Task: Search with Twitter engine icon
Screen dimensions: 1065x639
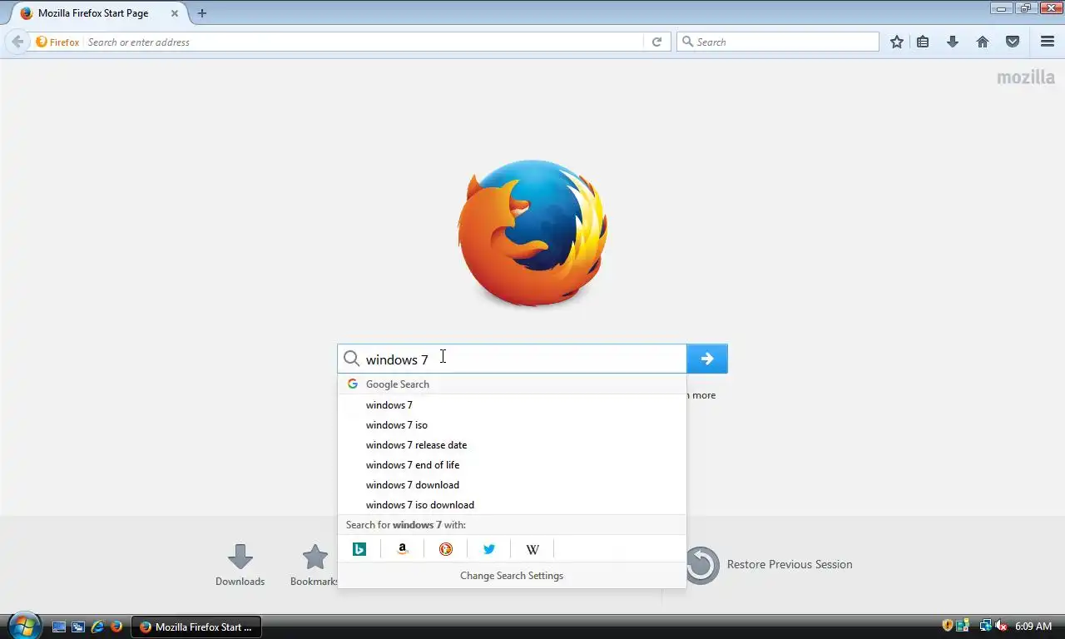Action: click(x=489, y=549)
